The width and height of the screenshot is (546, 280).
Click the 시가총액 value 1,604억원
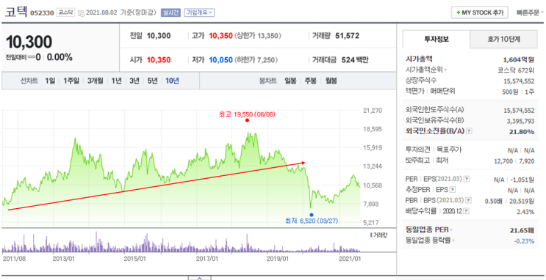click(x=519, y=59)
